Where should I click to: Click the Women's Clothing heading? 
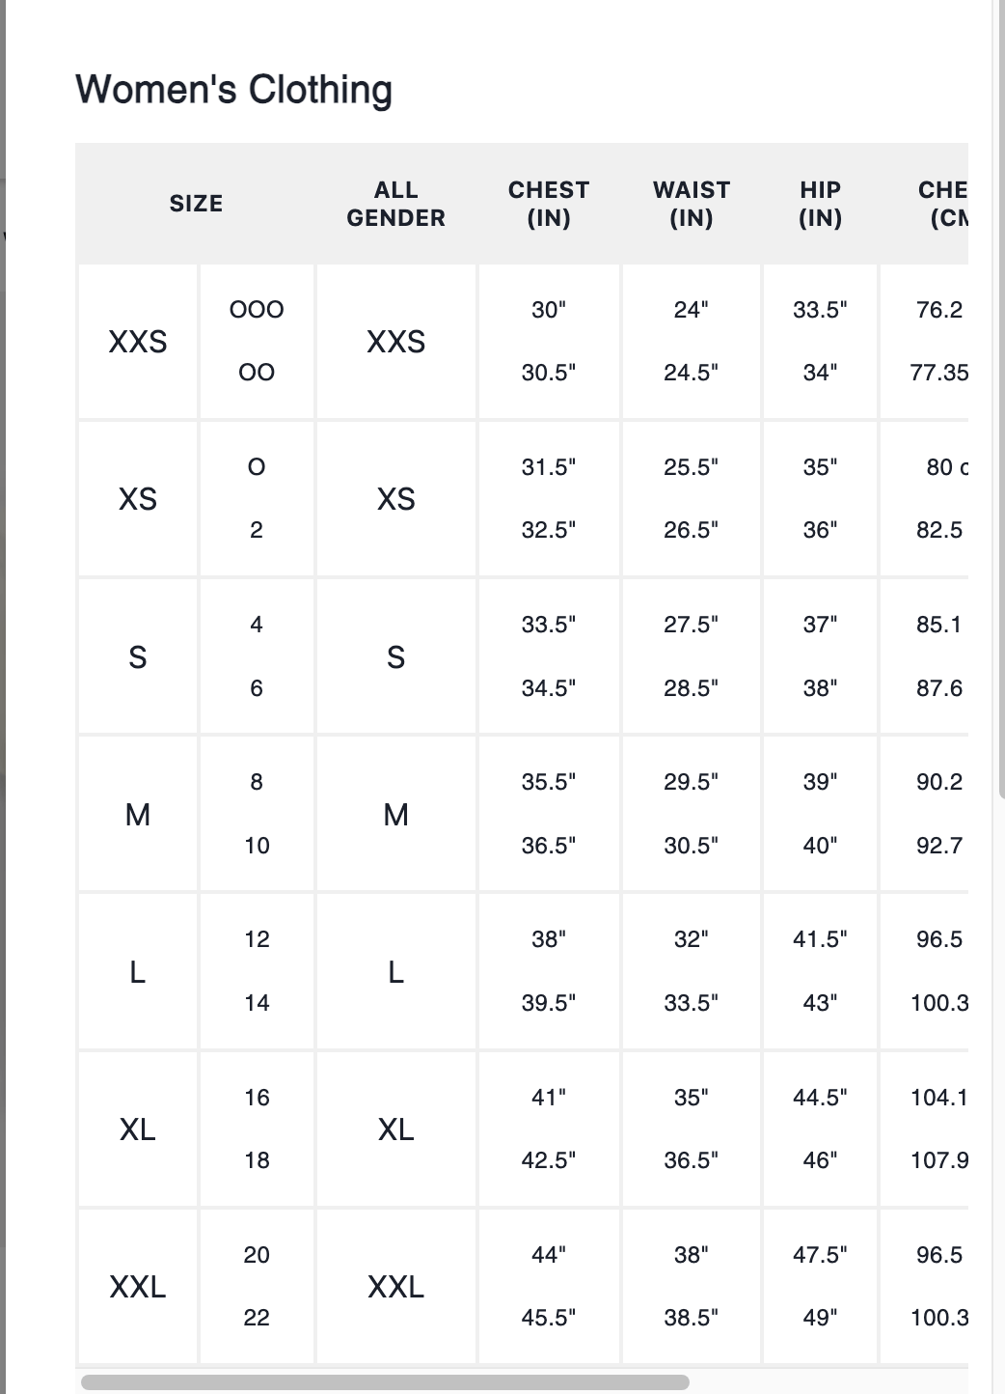234,90
